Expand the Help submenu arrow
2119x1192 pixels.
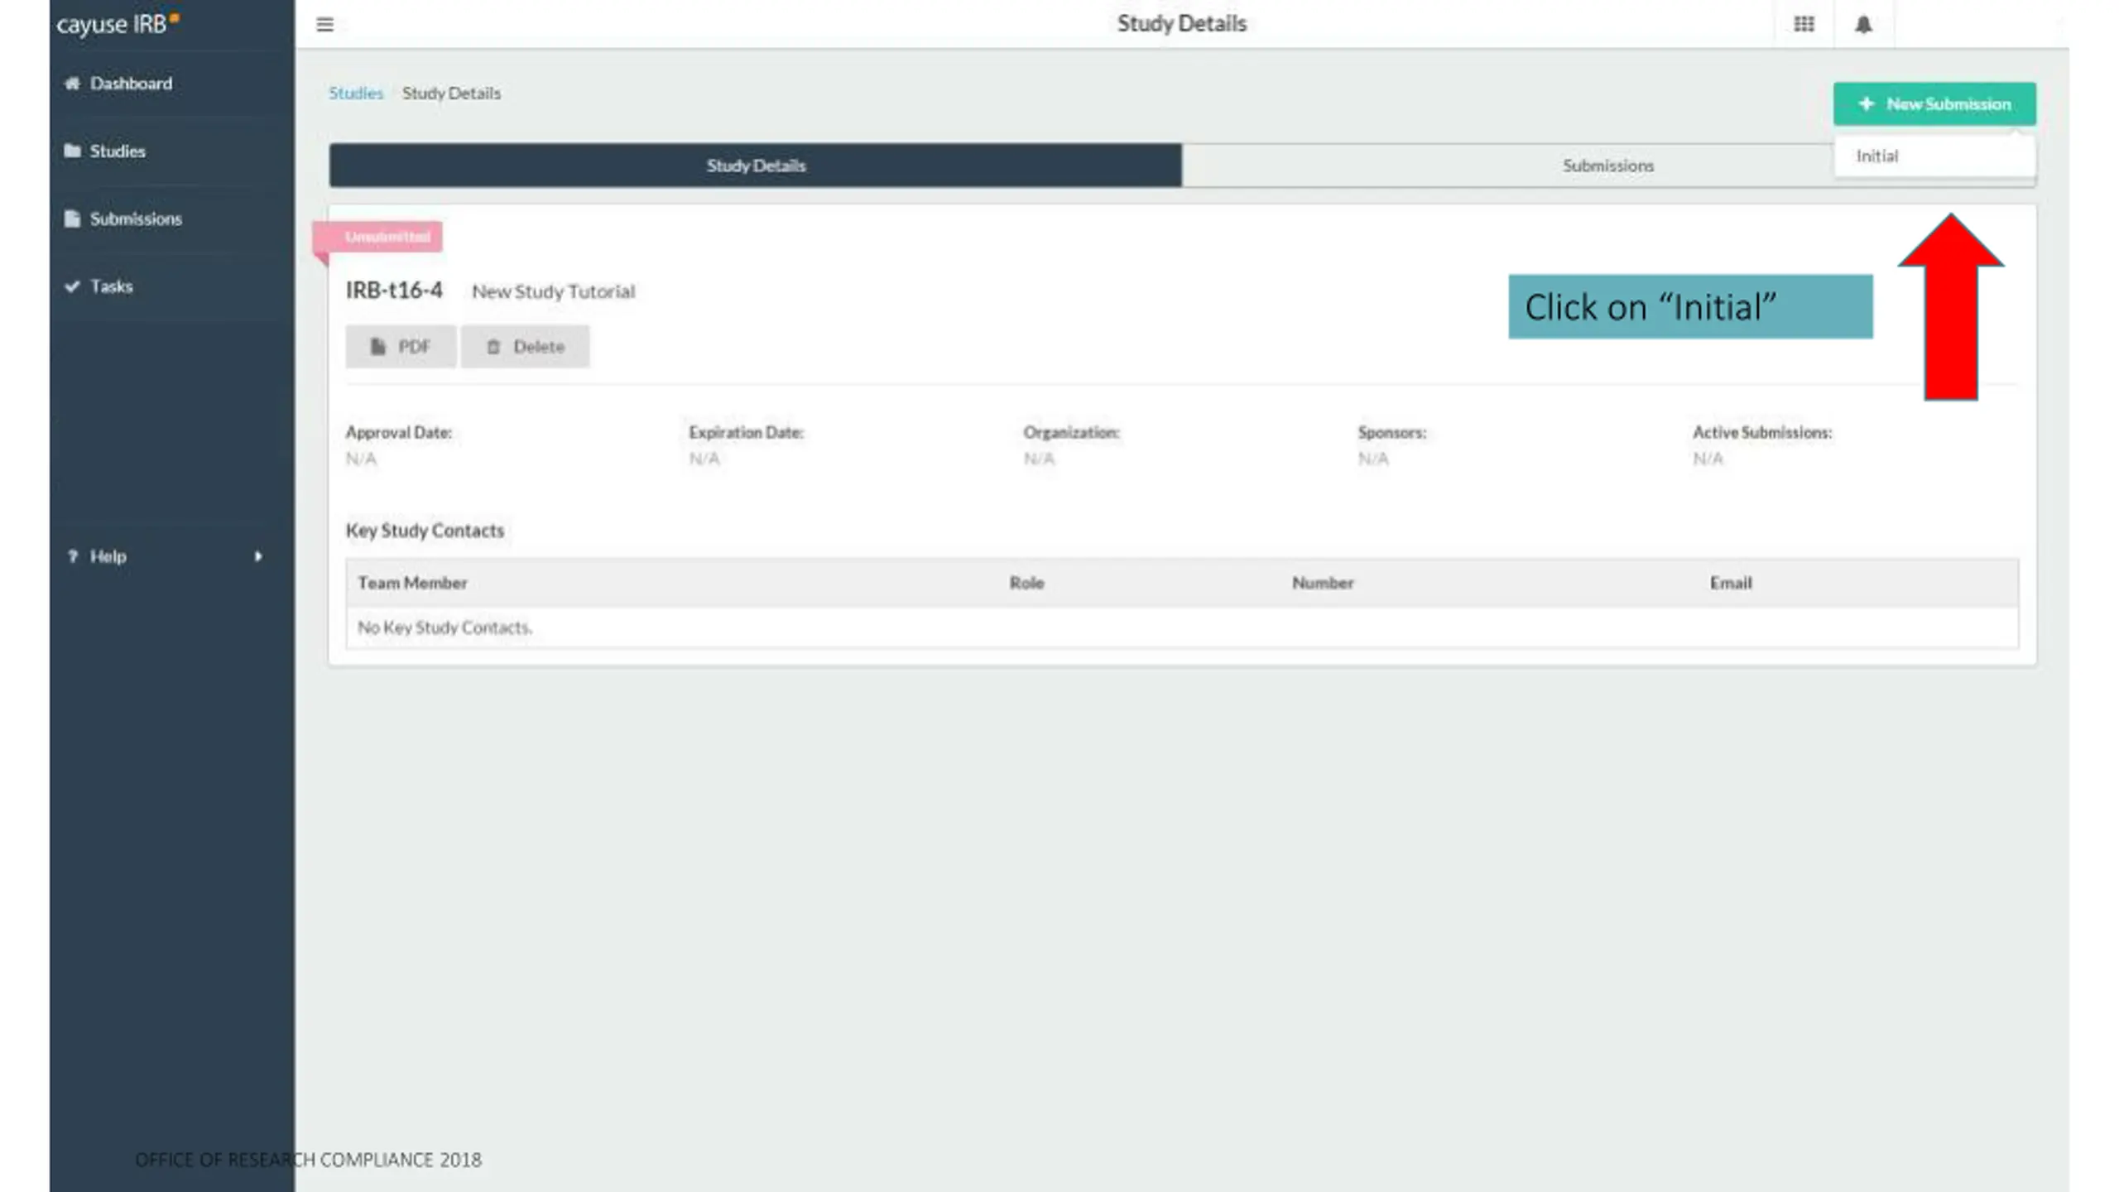258,556
